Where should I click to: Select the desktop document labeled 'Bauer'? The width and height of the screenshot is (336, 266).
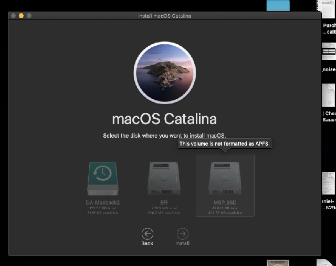point(329,95)
